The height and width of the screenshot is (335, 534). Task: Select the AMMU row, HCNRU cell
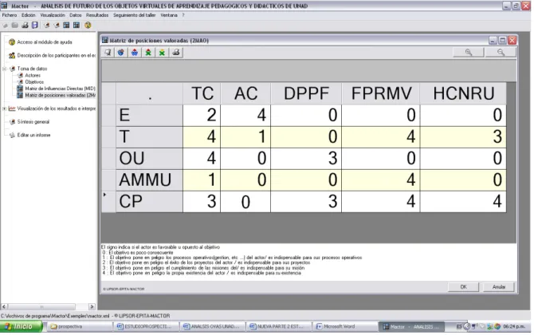tap(463, 179)
